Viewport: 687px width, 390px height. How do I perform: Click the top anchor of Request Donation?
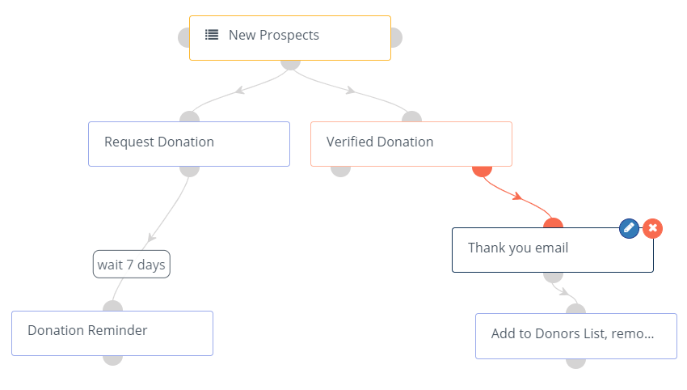pyautogui.click(x=189, y=117)
